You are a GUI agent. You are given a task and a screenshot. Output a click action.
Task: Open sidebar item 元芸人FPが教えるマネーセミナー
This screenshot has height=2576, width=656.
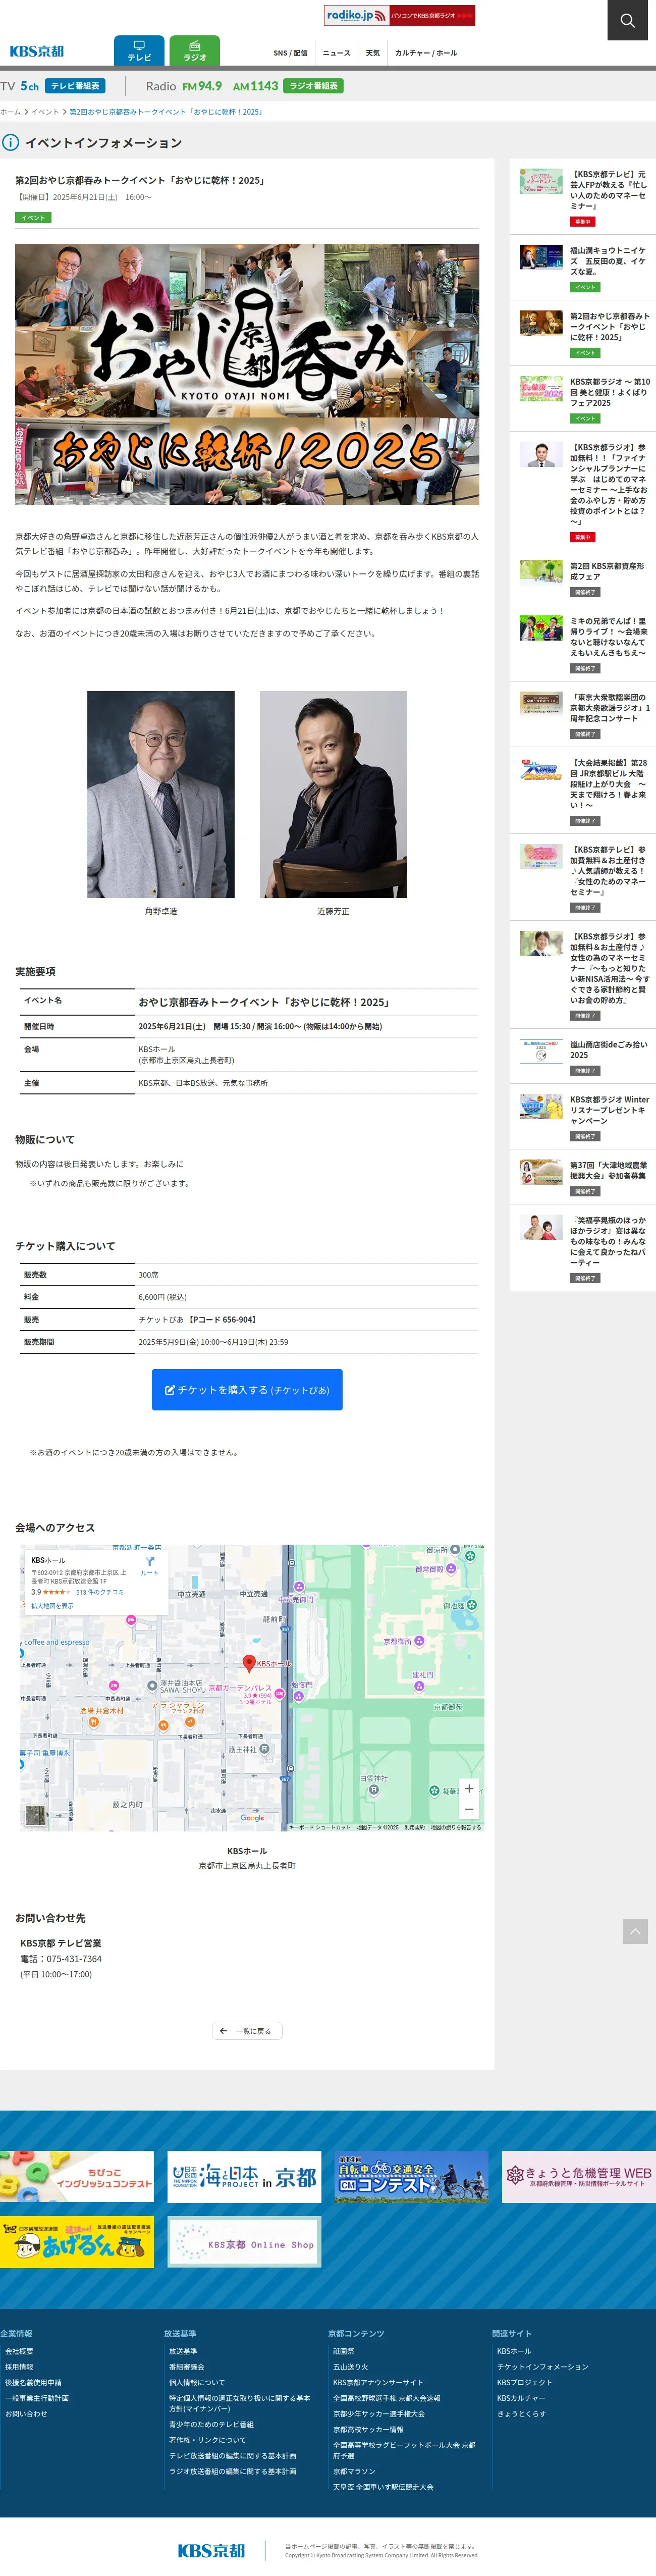583,197
